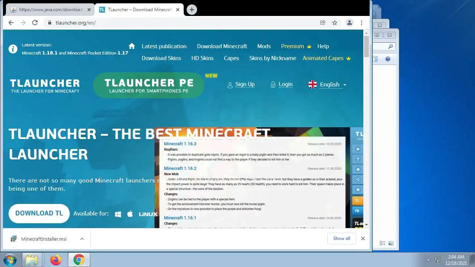Open Chrome's three-dot menu
The width and height of the screenshot is (475, 267).
click(361, 23)
